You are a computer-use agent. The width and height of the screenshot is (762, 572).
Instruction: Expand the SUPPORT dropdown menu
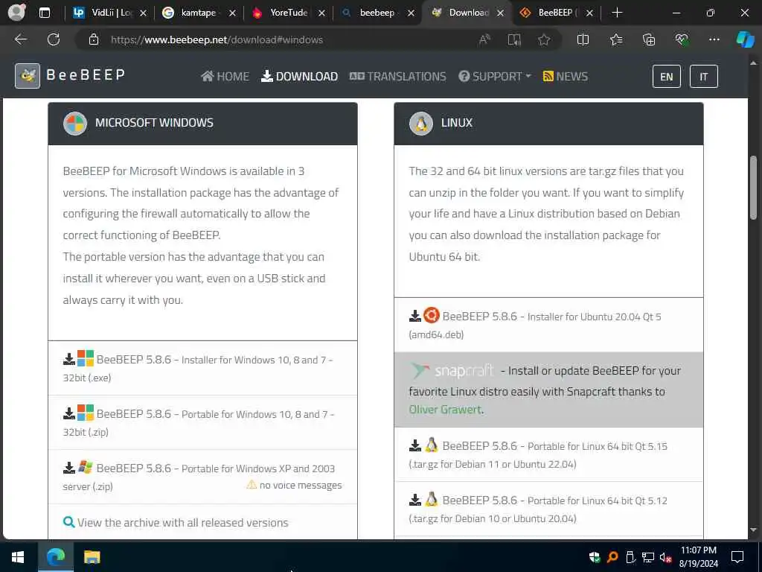pos(495,77)
